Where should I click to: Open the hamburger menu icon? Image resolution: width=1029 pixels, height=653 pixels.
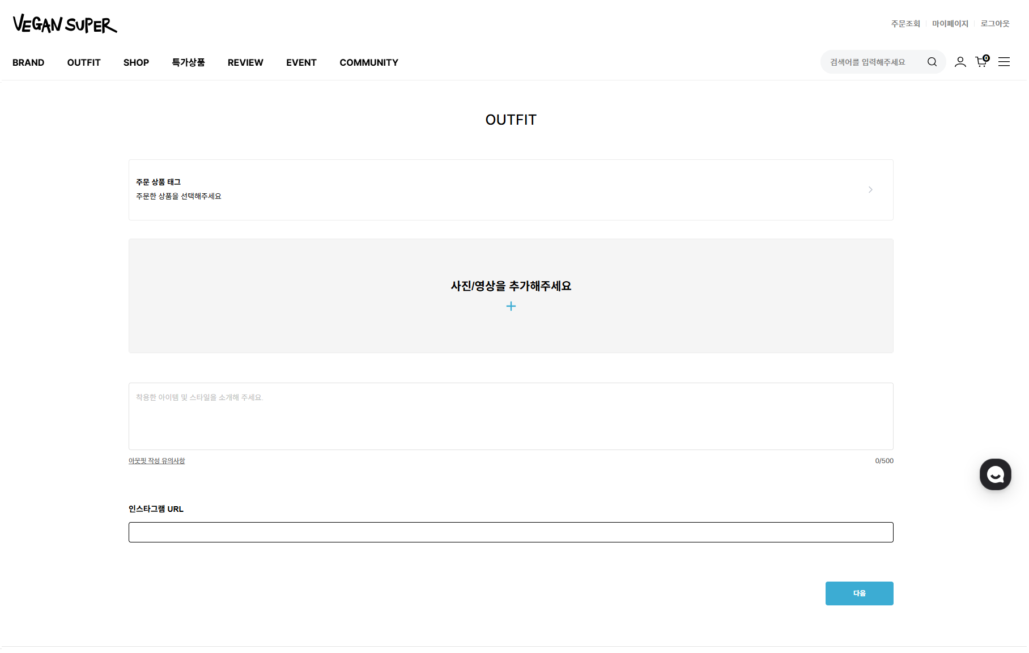coord(1004,62)
